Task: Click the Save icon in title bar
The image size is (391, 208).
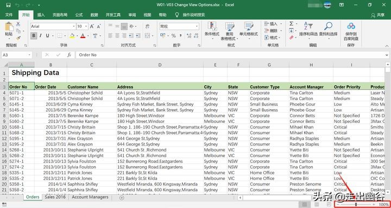Action: click(8, 5)
